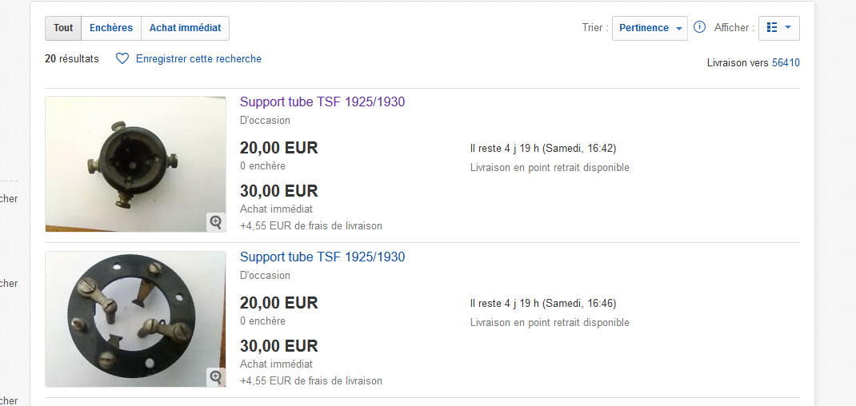Open the sort information icon
Viewport: 856px width, 406px height.
coord(699,26)
